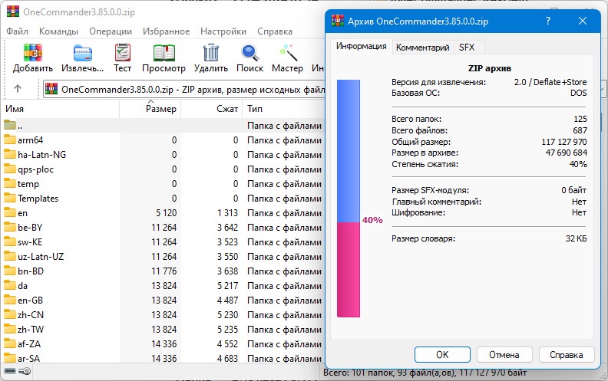Switch to the Информация tab

click(x=361, y=46)
